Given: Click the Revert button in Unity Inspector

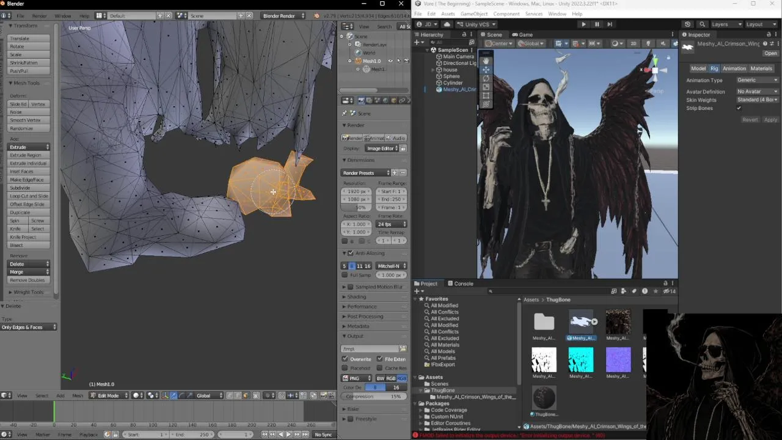Looking at the screenshot, I should click(750, 120).
